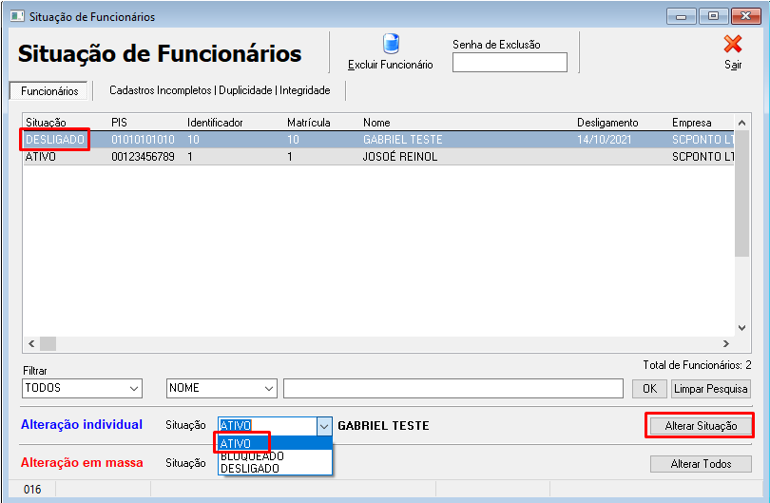The image size is (770, 503).
Task: Click the Limpar Pesquisa button
Action: [x=710, y=388]
